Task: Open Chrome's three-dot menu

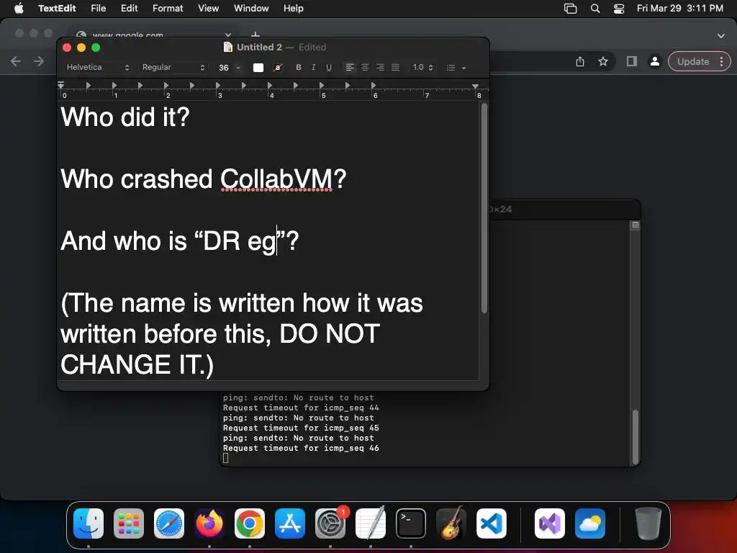Action: pos(721,61)
